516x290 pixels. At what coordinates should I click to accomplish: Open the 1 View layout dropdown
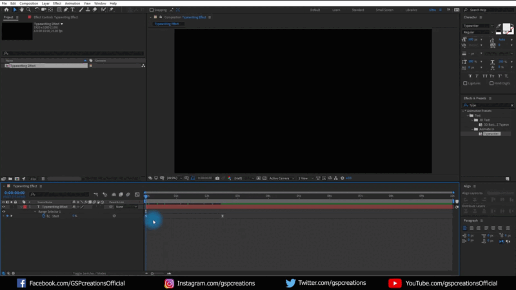(305, 179)
